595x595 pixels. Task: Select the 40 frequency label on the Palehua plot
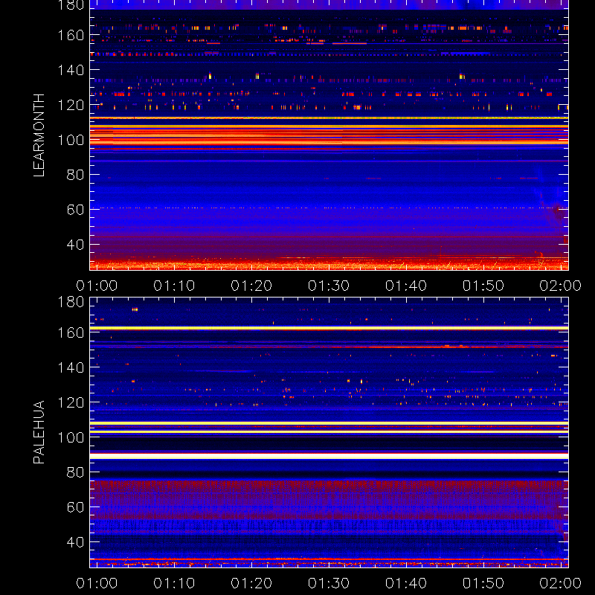(75, 542)
